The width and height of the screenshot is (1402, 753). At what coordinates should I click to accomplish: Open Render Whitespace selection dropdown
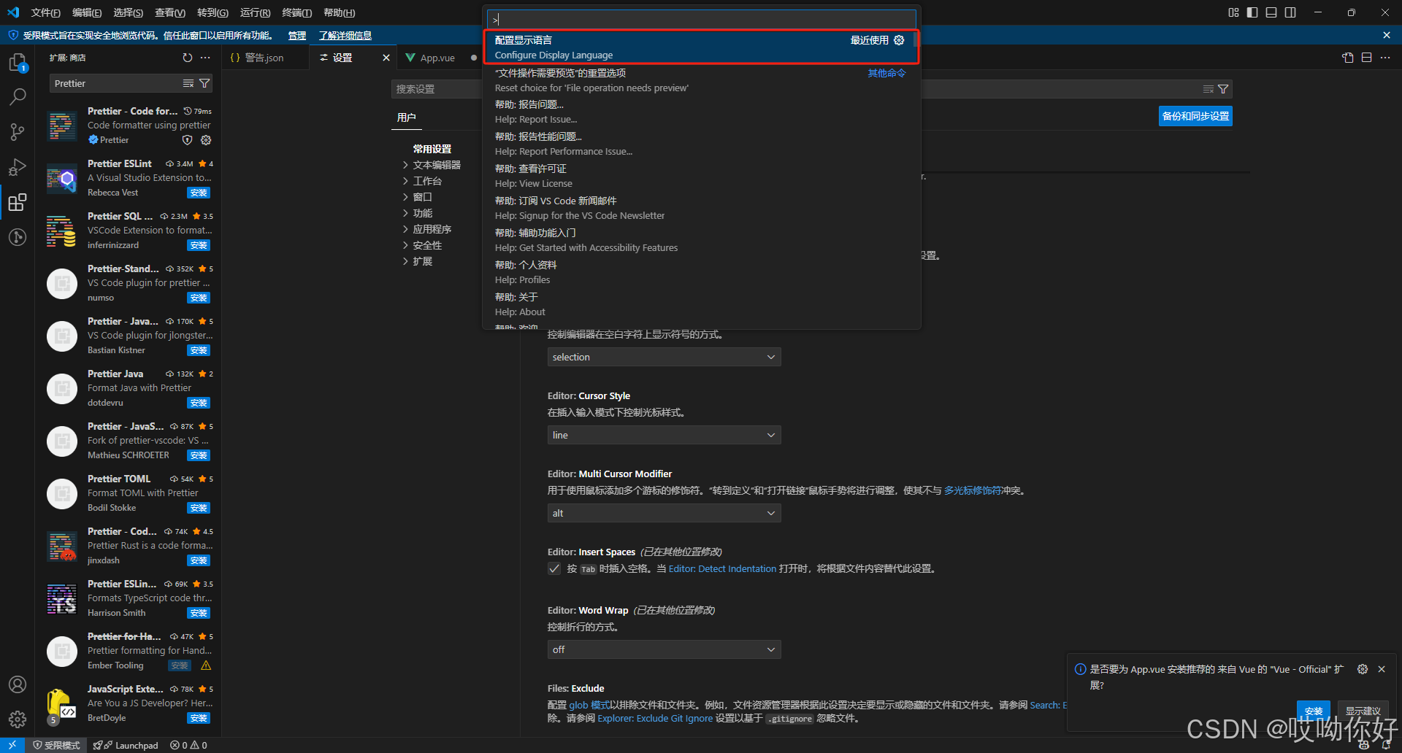[x=664, y=357]
